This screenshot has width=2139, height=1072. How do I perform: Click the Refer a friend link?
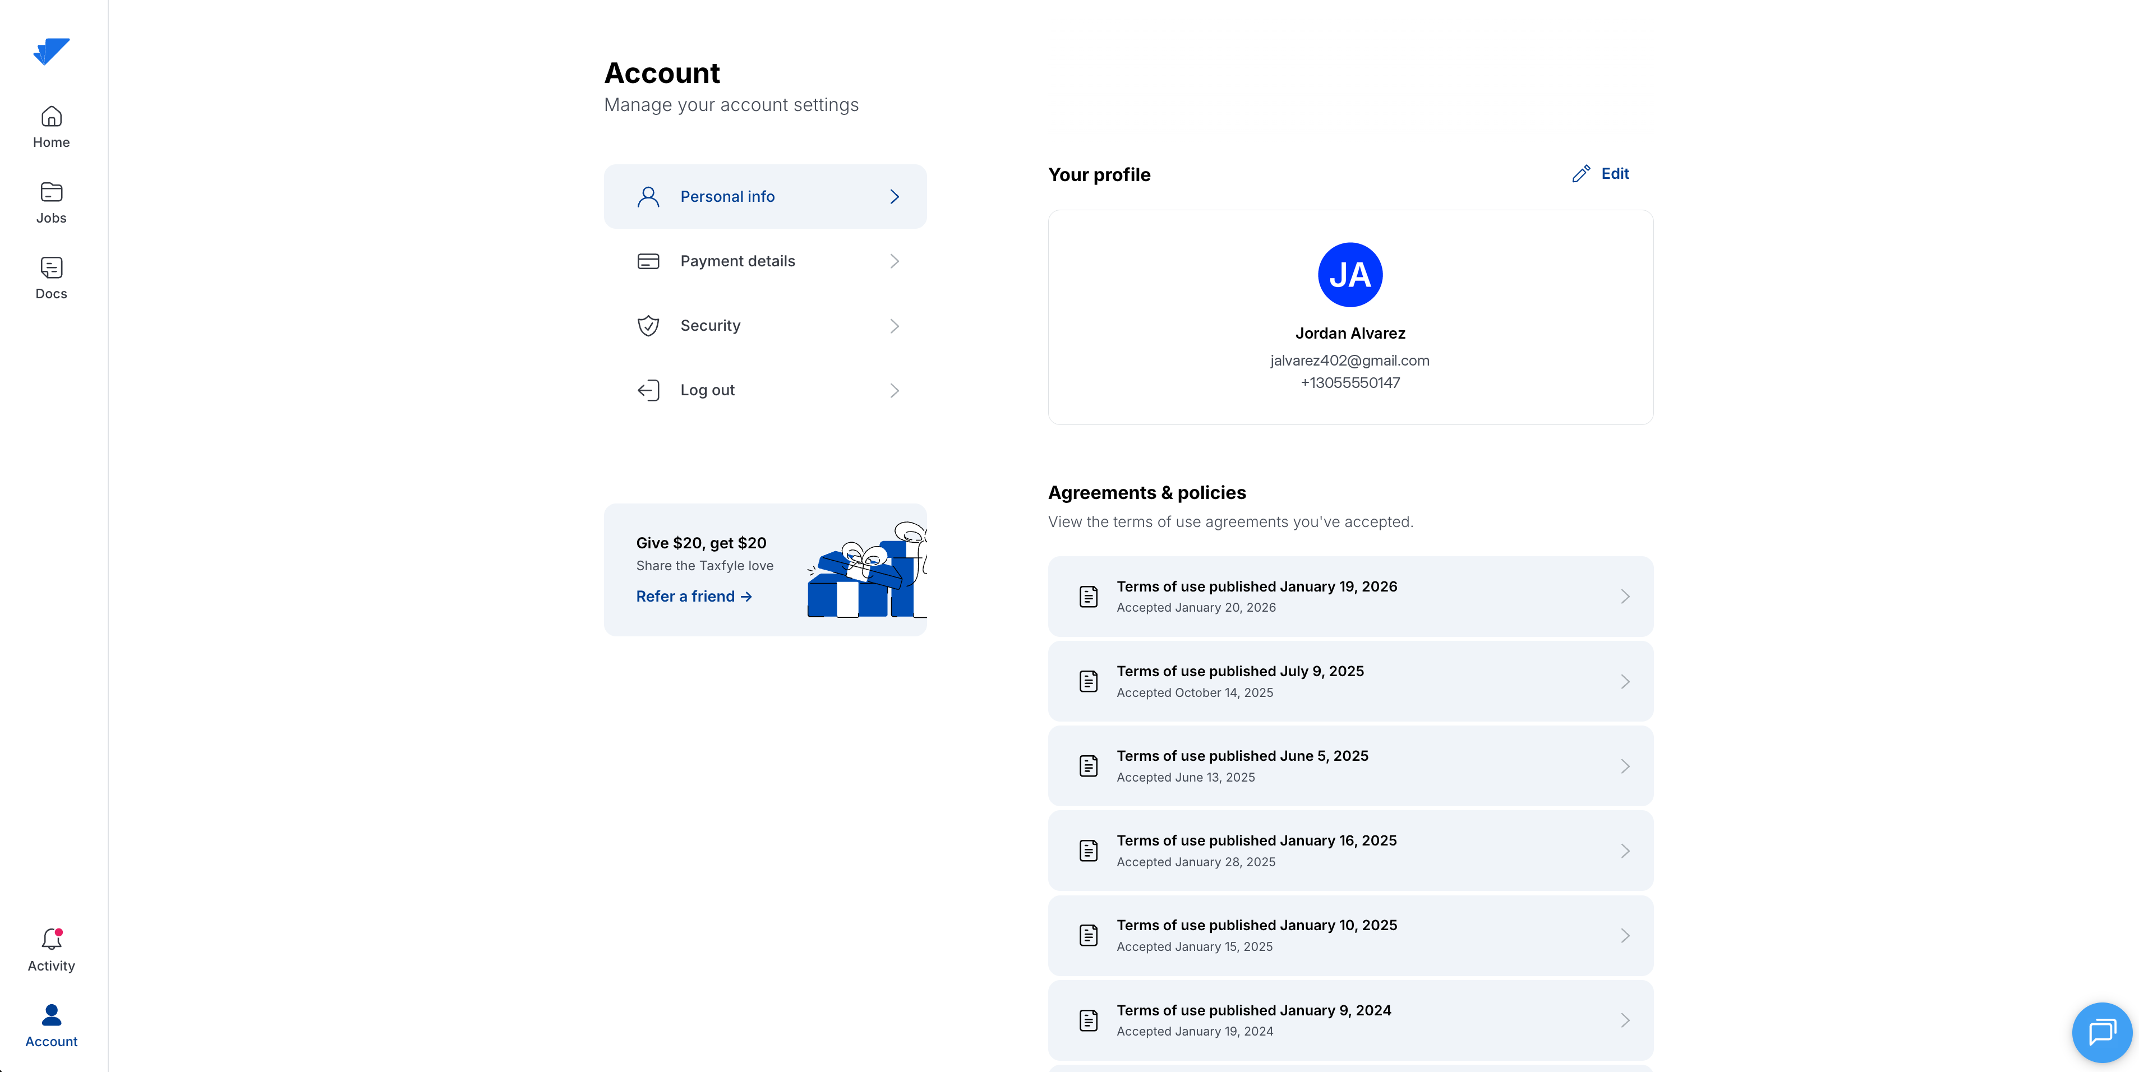pos(694,596)
